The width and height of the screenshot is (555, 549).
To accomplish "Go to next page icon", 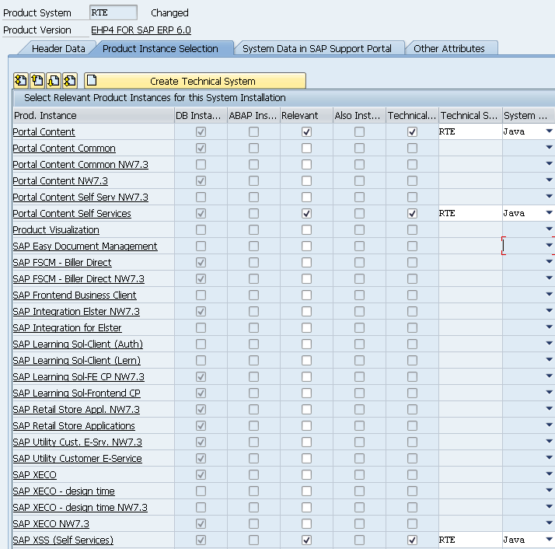I will [54, 81].
